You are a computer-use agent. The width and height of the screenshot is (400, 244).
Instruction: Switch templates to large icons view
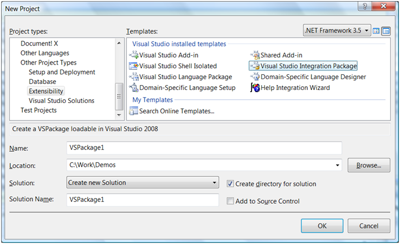point(376,31)
